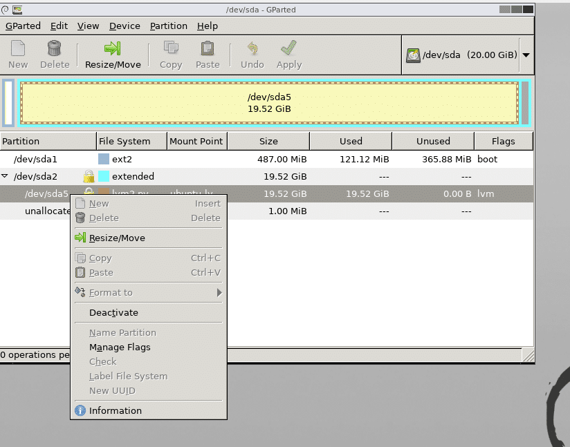This screenshot has width=570, height=447.
Task: Click the Copy toolbar icon
Action: pyautogui.click(x=170, y=49)
